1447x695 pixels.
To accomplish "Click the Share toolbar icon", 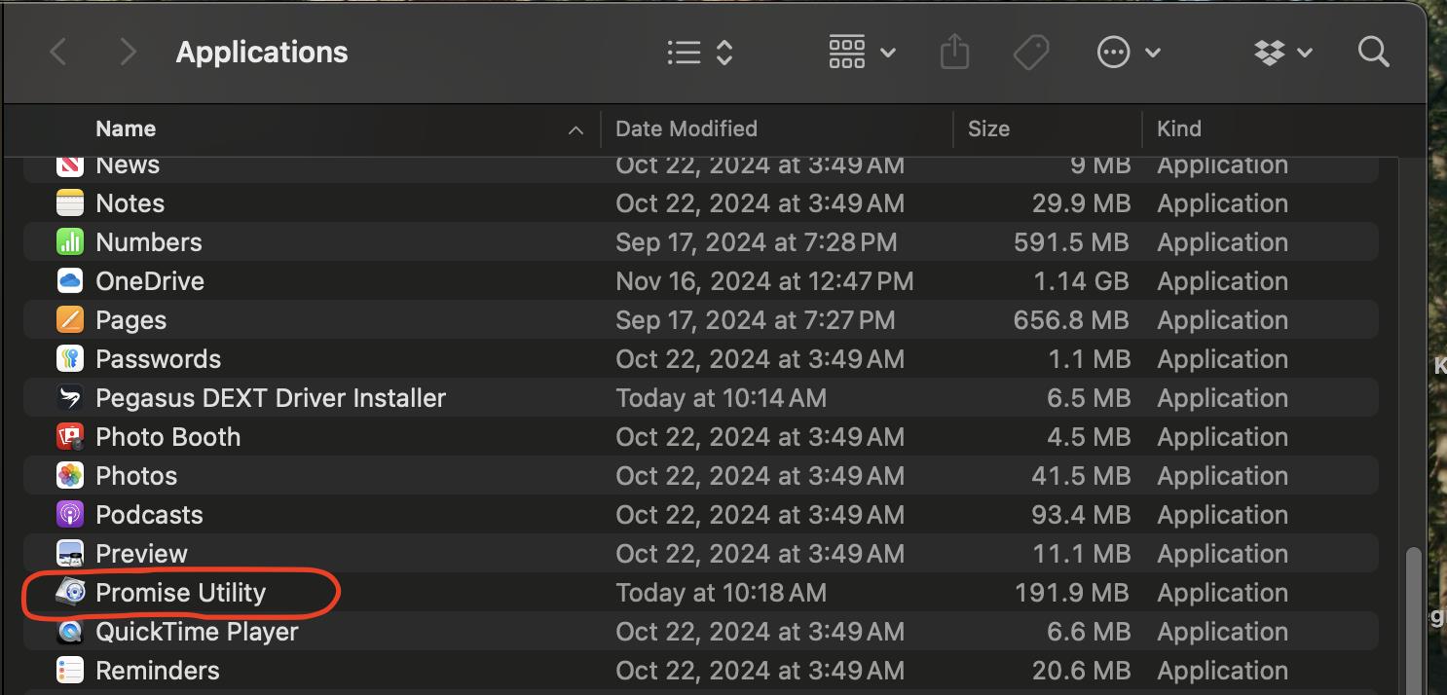I will 954,53.
